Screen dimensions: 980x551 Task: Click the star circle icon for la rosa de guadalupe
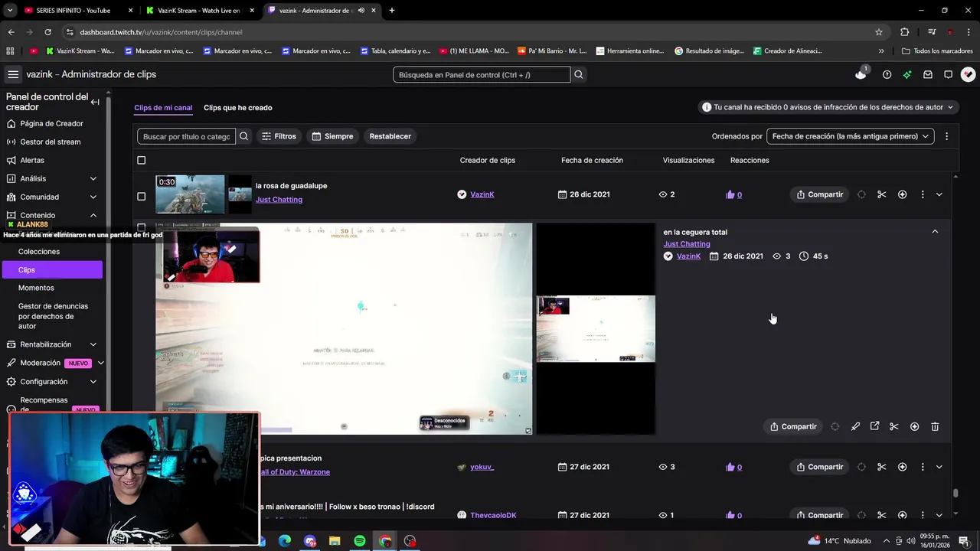pos(902,194)
